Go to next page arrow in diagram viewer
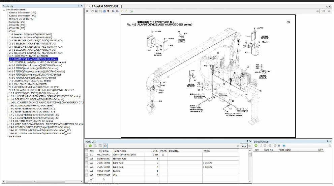Screen dimensions: 334x186 coord(330,11)
